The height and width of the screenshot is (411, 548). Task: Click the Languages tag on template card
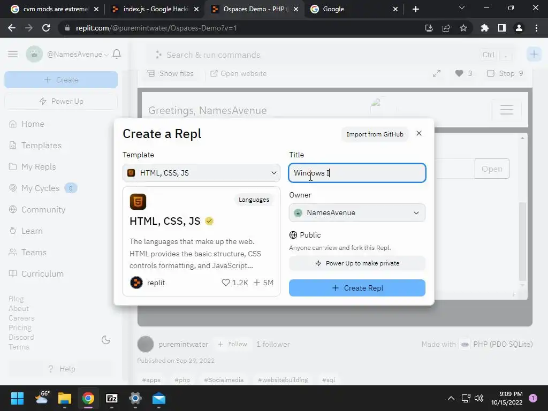click(x=254, y=200)
